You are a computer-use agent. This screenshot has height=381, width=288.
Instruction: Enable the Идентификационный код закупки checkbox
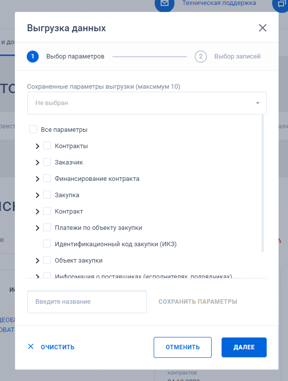(x=47, y=244)
